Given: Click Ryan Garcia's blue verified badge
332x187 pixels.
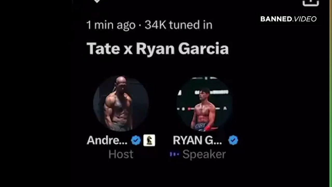Looking at the screenshot, I should click(233, 141).
